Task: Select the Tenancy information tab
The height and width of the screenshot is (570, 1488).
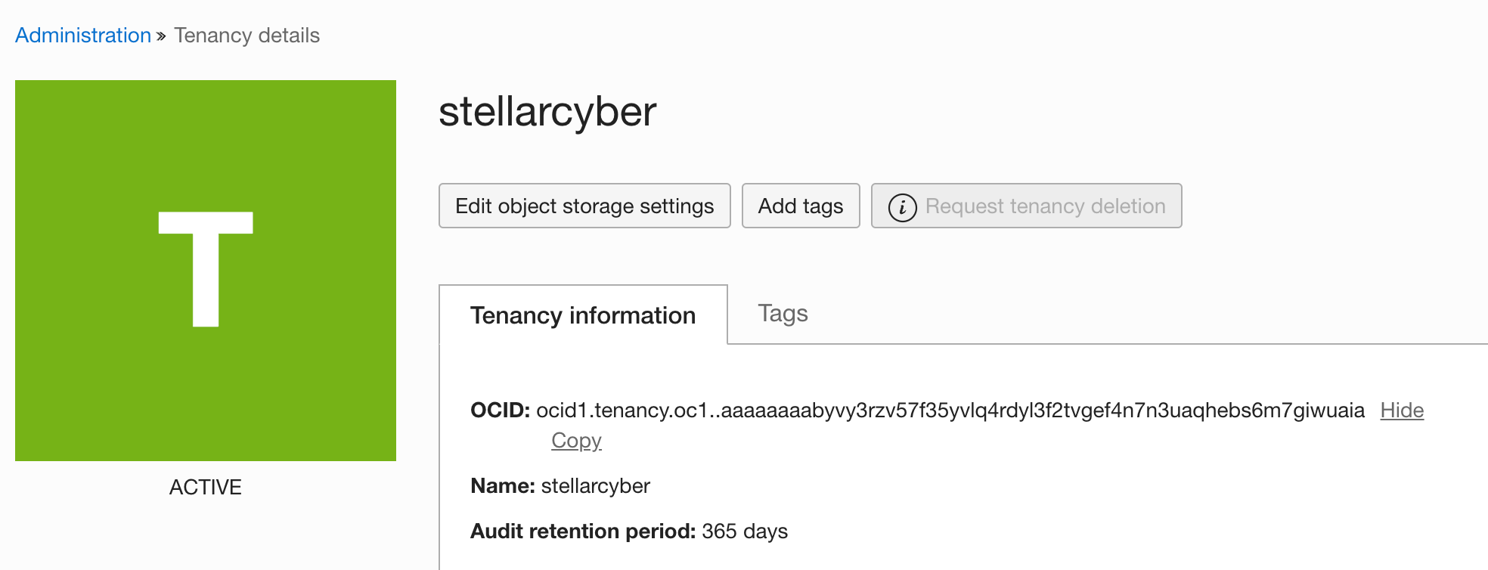Action: 582,315
